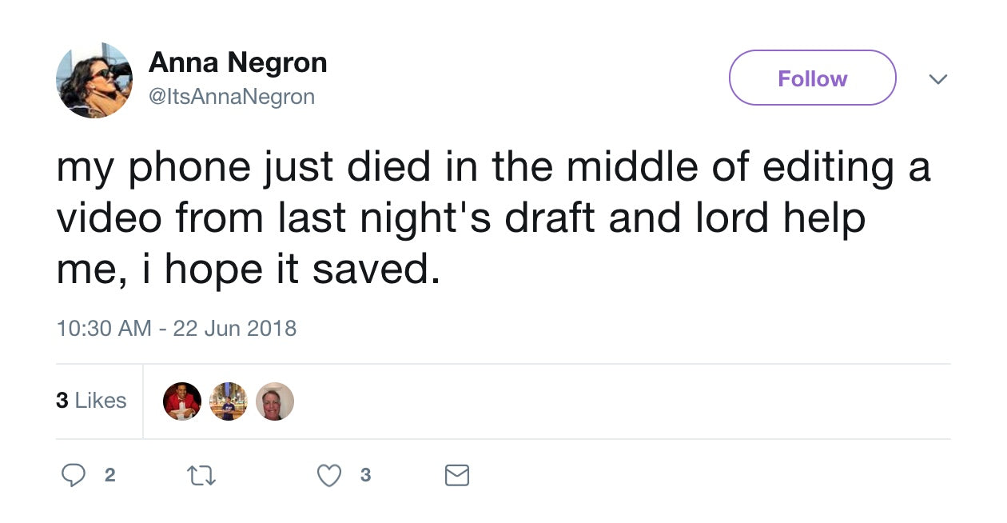1007x523 pixels.
Task: Open the tweet options chevron menu
Action: coord(937,79)
